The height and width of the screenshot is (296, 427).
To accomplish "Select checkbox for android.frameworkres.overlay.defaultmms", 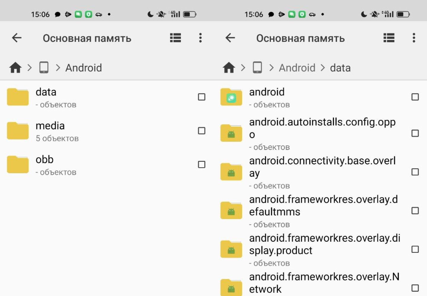I will [x=415, y=210].
